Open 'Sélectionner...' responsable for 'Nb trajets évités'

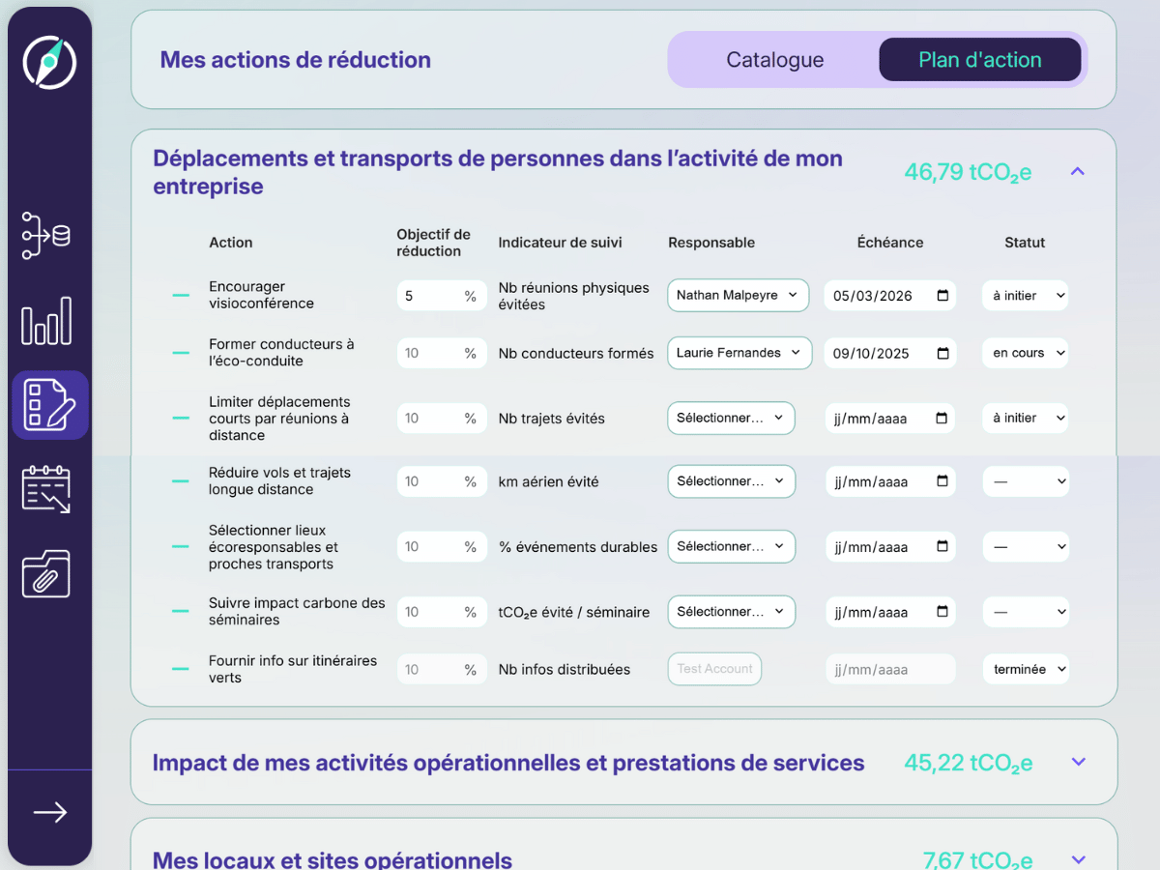731,418
